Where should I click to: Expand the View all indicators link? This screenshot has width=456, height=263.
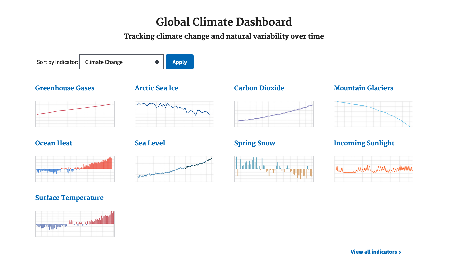375,252
